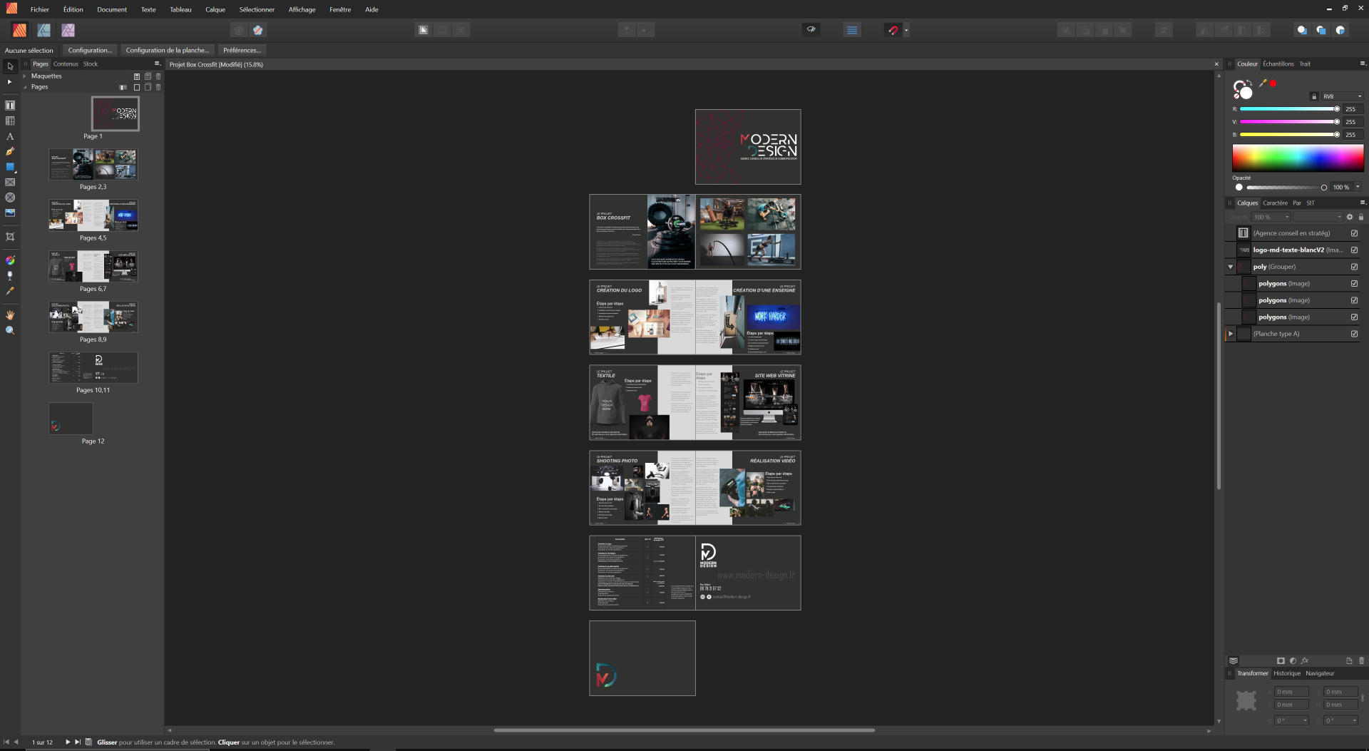Open the RVB color model dropdown
The image size is (1369, 751).
[x=1343, y=96]
